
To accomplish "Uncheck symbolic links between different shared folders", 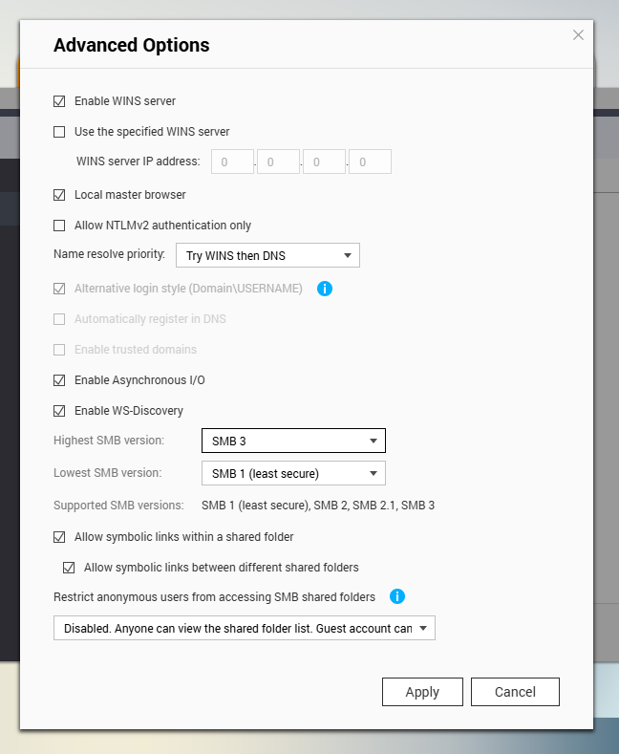I will tap(69, 568).
